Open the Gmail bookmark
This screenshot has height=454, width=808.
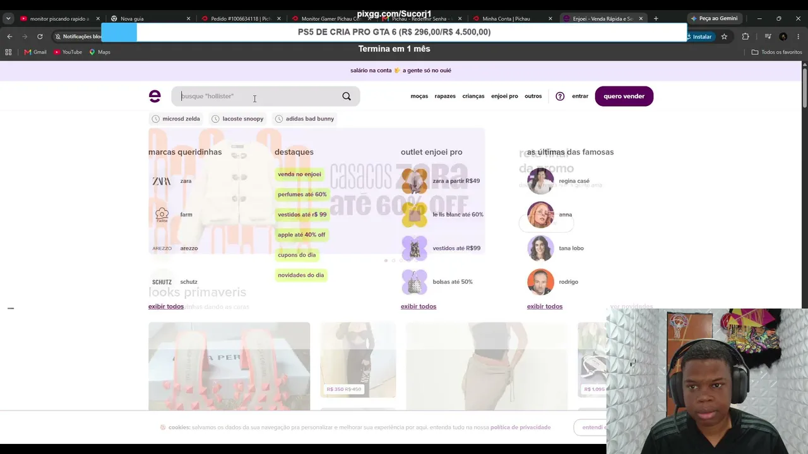coord(35,52)
